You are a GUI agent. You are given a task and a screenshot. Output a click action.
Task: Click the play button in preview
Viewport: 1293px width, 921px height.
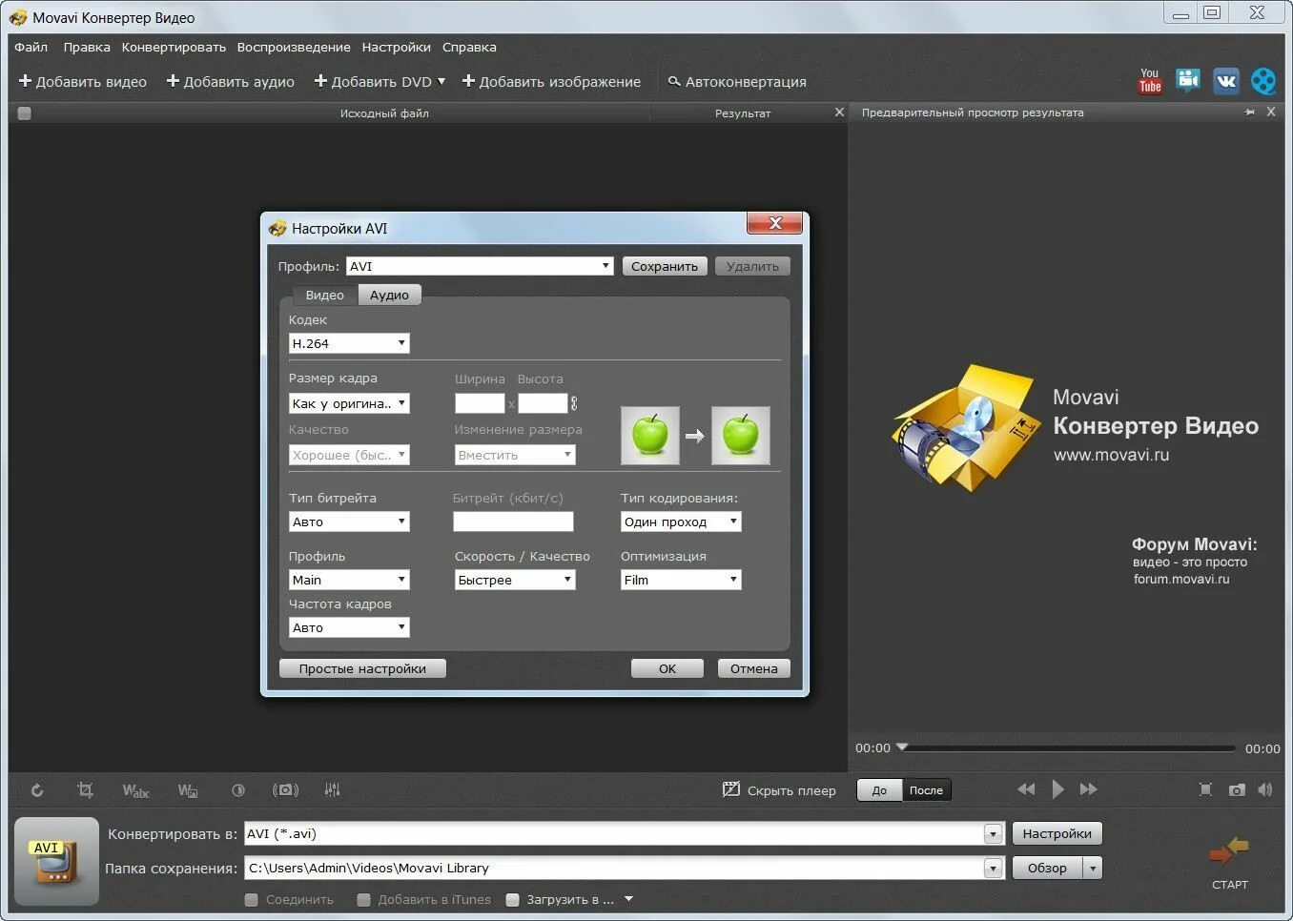pyautogui.click(x=1057, y=789)
